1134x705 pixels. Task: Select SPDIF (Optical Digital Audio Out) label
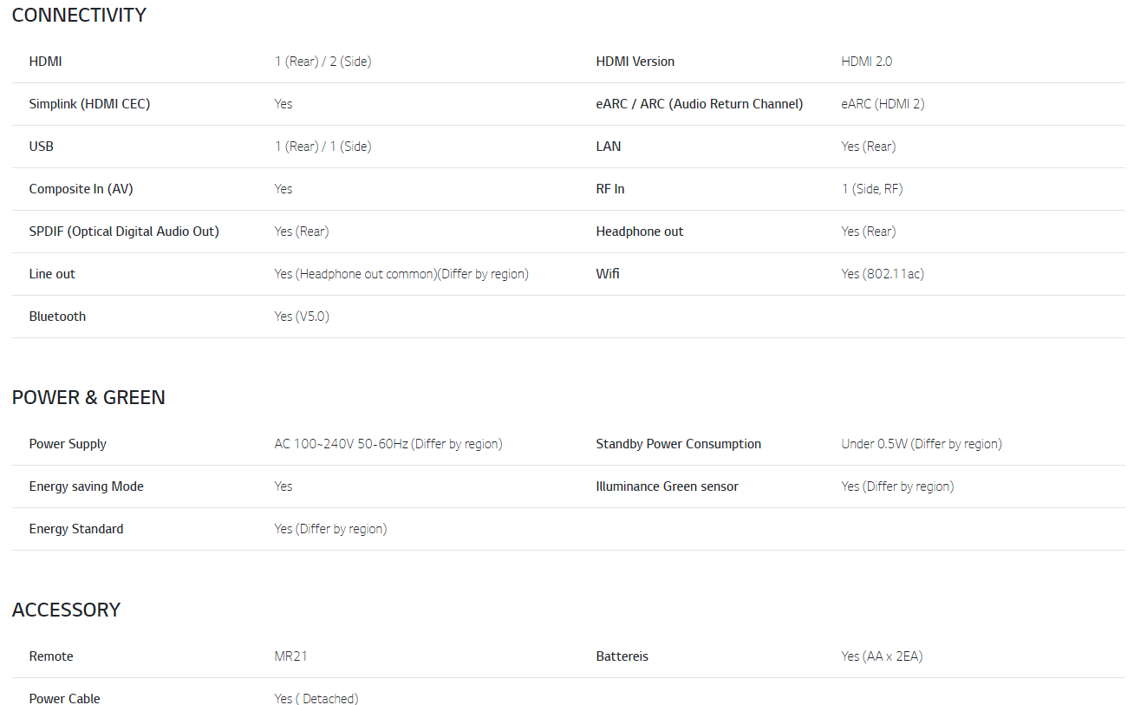(124, 232)
